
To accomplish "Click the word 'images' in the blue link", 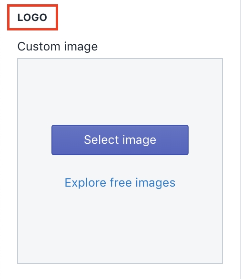I will pyautogui.click(x=155, y=183).
